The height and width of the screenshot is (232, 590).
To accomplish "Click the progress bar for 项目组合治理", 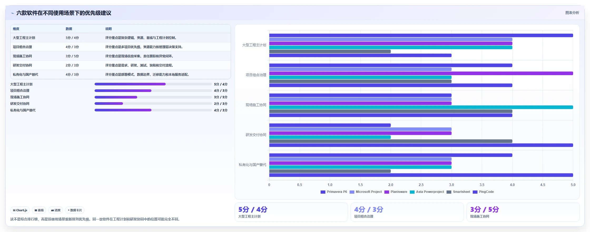I will coord(153,91).
